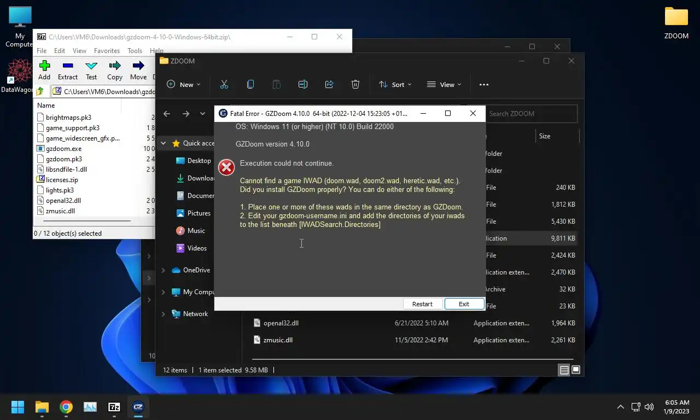Click the Forward arrow in ZDOOM Explorer
The height and width of the screenshot is (420, 700).
[x=186, y=114]
